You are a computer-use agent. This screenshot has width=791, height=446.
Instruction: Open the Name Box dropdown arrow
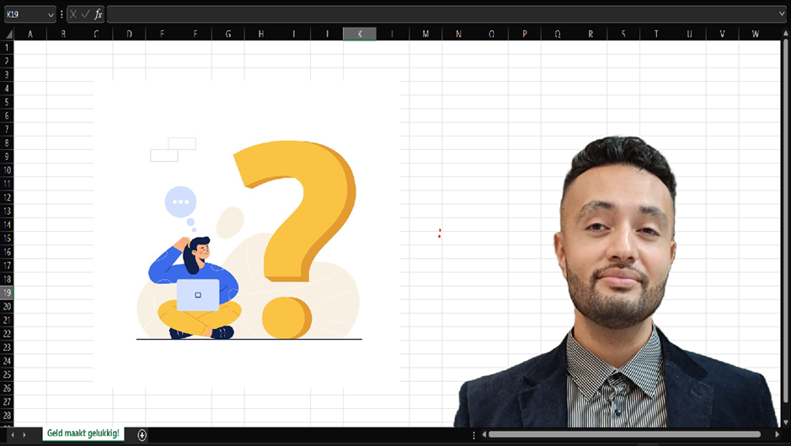tap(51, 14)
